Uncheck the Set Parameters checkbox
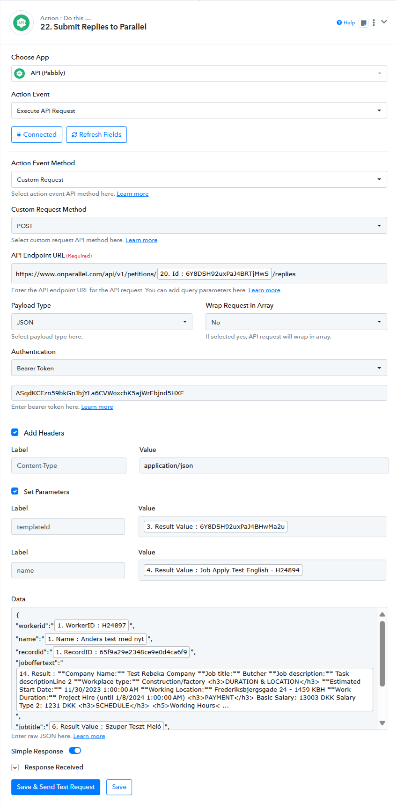Viewport: 397px width, 804px height. coord(15,491)
